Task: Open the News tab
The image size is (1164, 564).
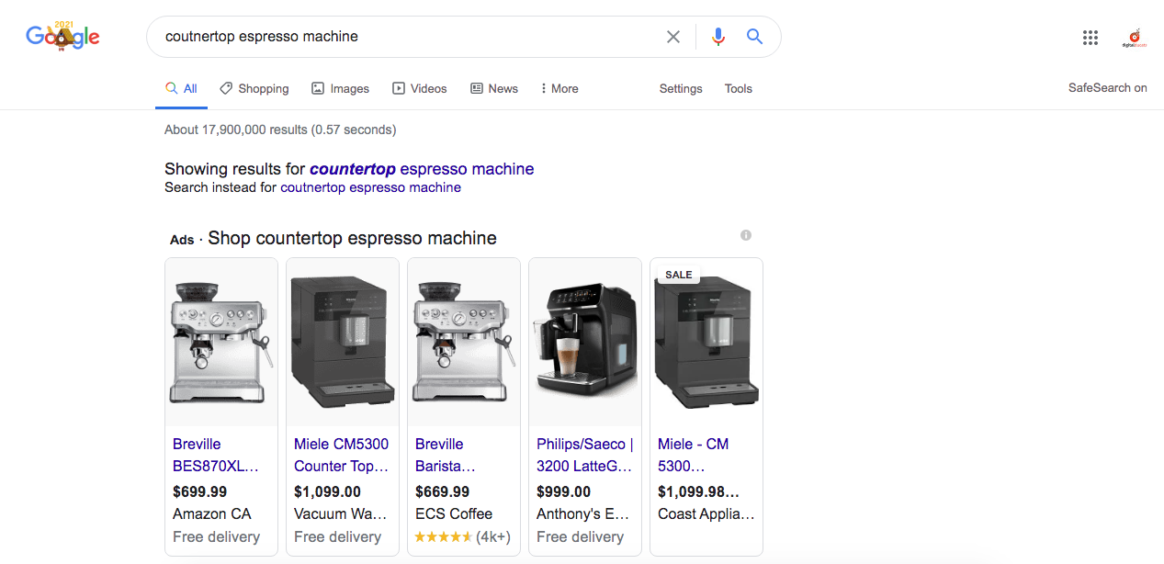Action: click(x=494, y=89)
